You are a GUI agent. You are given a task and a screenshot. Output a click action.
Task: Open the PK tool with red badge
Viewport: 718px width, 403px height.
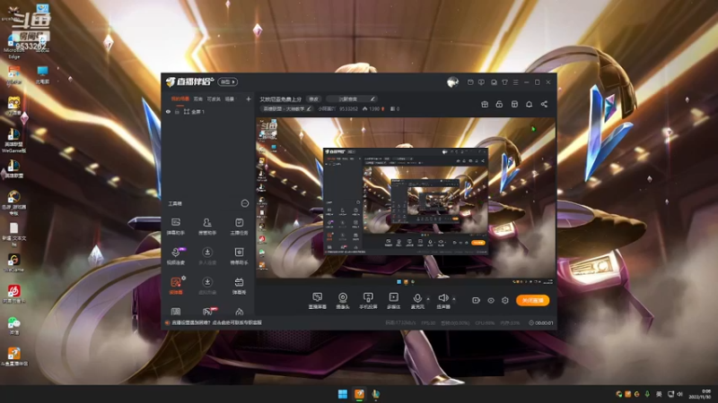(x=207, y=312)
